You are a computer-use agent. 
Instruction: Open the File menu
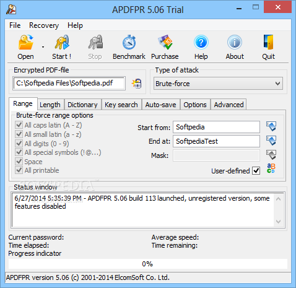(15, 25)
